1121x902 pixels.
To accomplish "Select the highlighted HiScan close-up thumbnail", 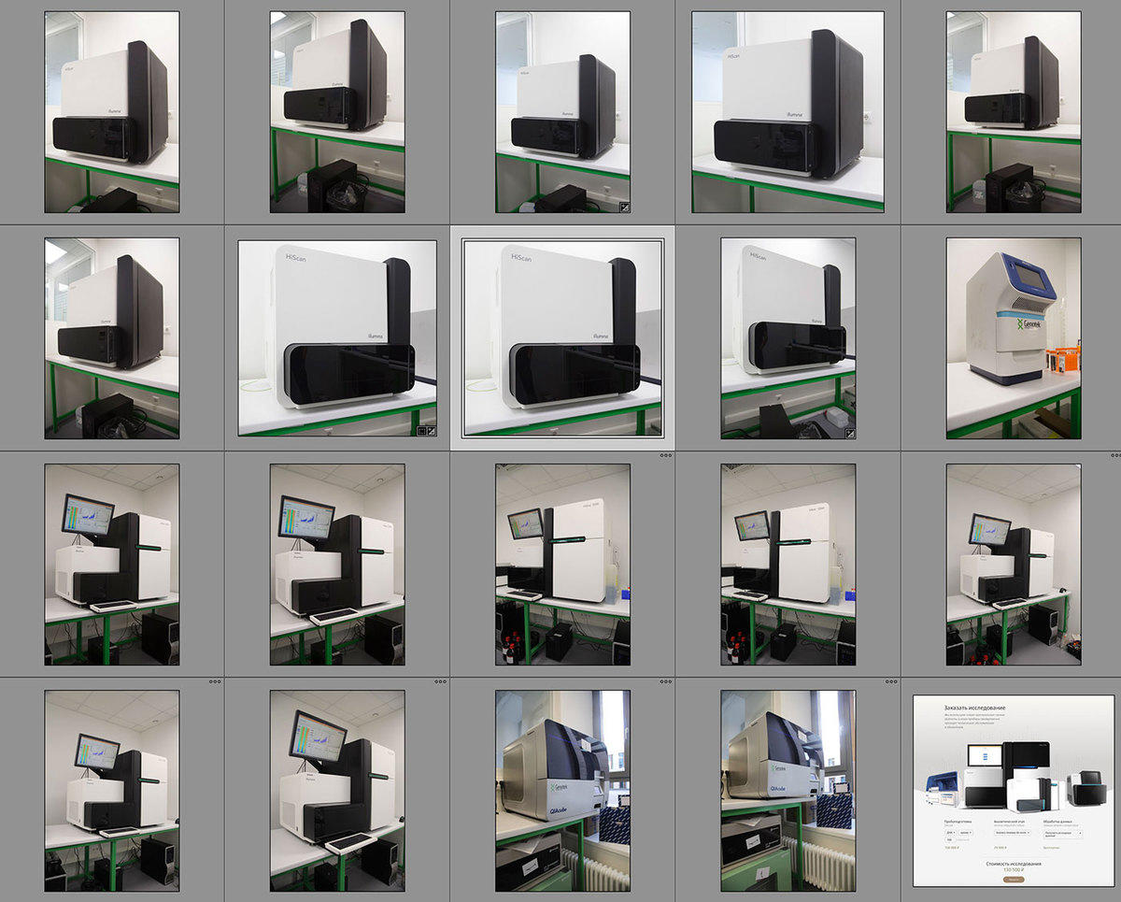I will (562, 337).
